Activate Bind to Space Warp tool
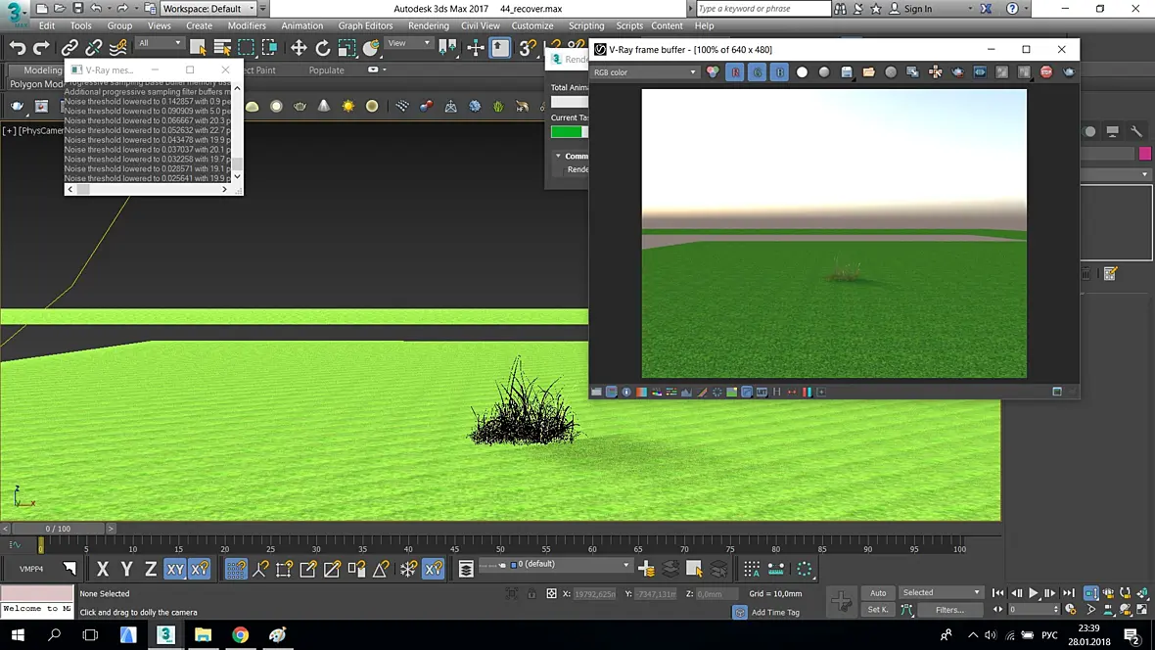Viewport: 1155px width, 650px height. 117,48
